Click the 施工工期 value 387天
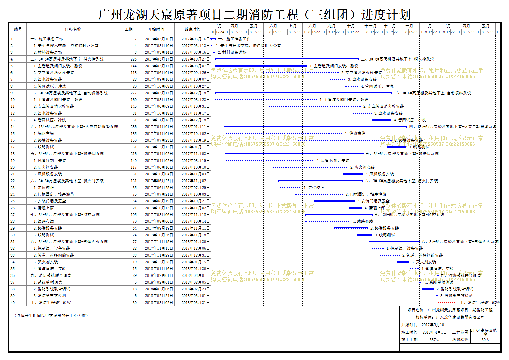 coord(434,340)
